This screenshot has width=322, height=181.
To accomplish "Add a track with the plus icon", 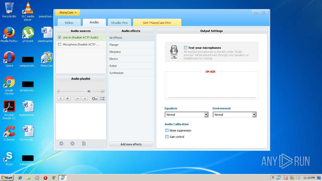I will (61, 144).
